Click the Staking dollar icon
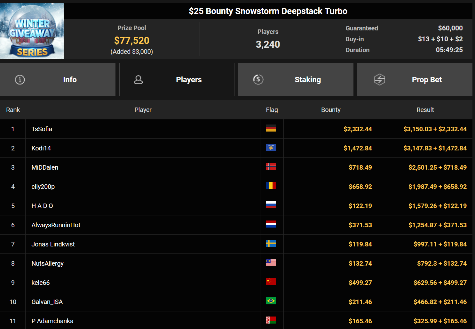This screenshot has width=475, height=329. [x=258, y=79]
